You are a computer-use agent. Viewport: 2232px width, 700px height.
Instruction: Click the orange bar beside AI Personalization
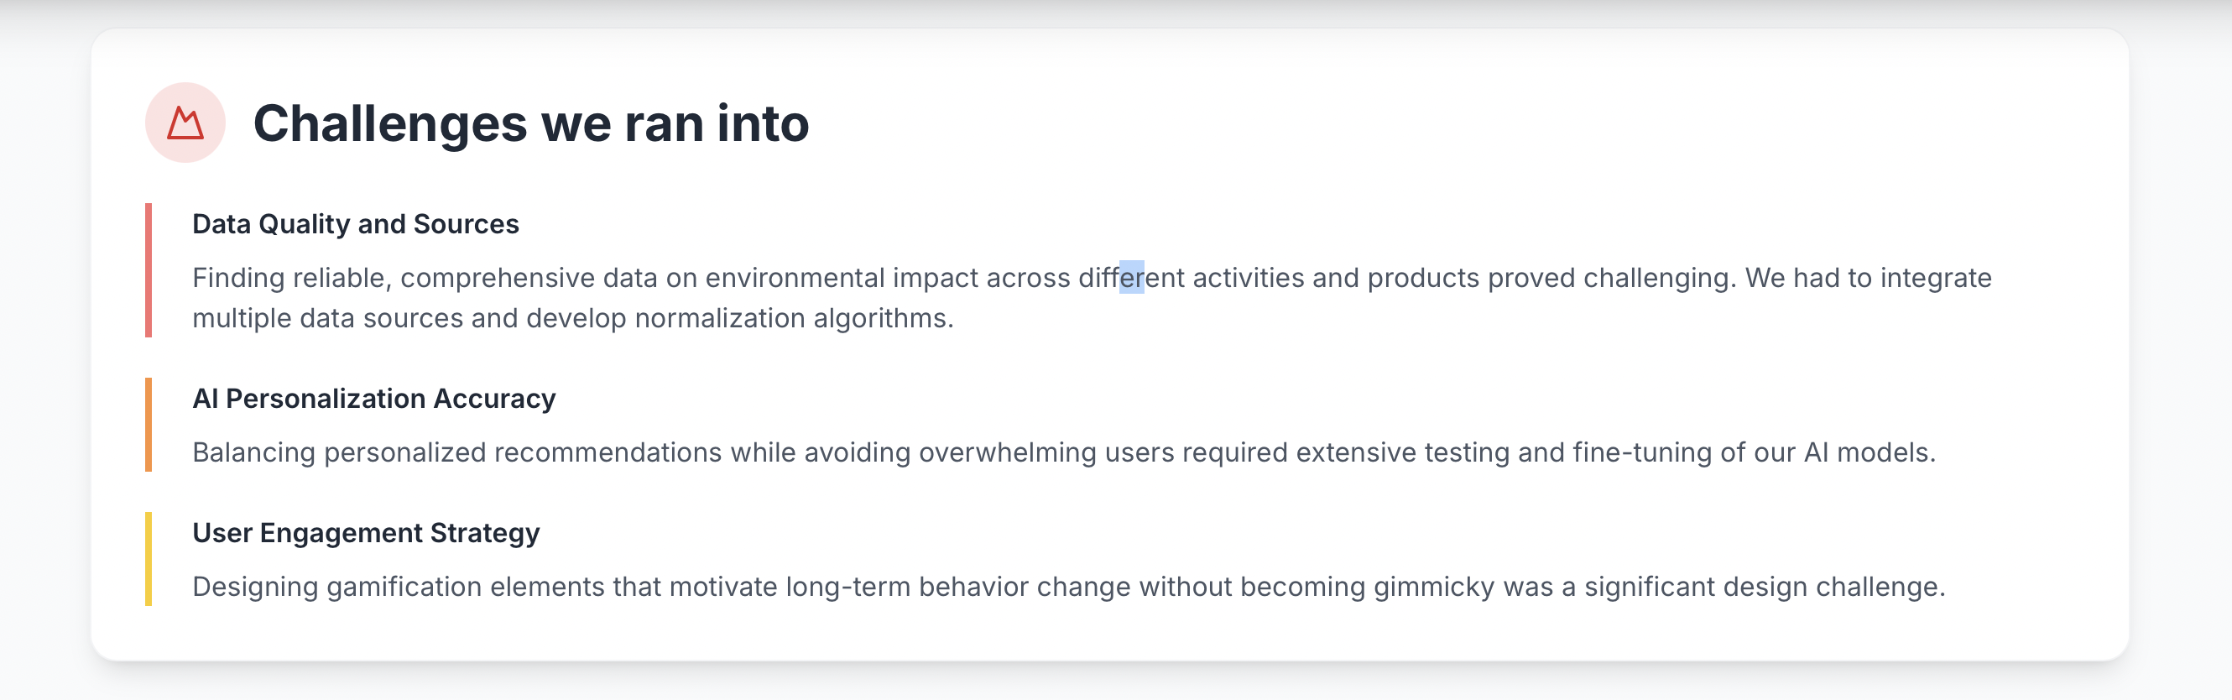coord(149,425)
